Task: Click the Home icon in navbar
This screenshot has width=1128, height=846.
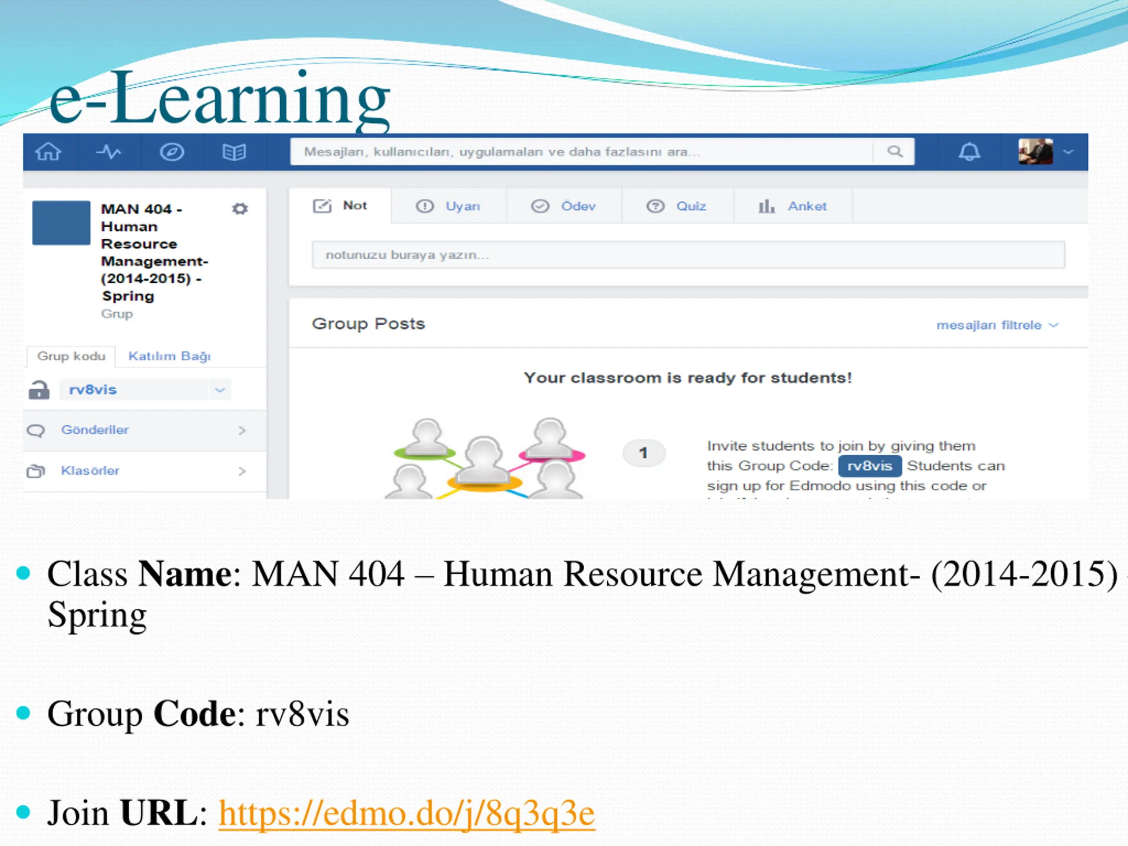Action: pos(48,152)
